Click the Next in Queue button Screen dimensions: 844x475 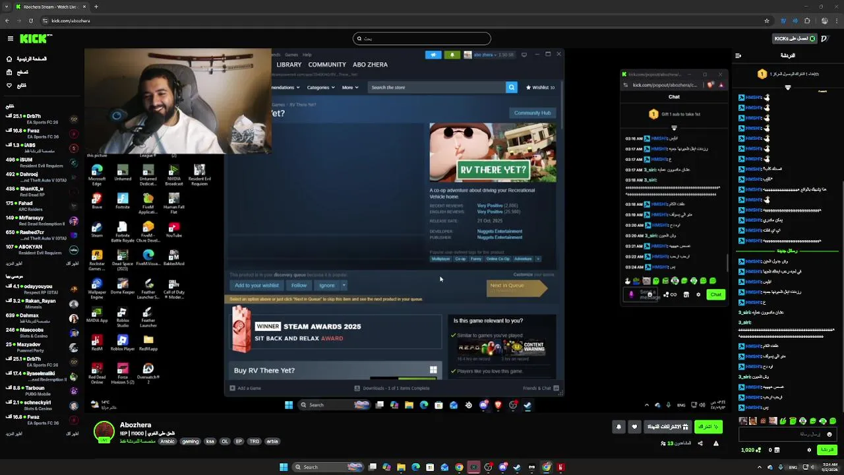pos(516,288)
